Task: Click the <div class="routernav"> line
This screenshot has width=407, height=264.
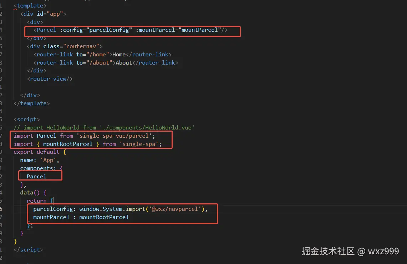Action: (x=65, y=46)
